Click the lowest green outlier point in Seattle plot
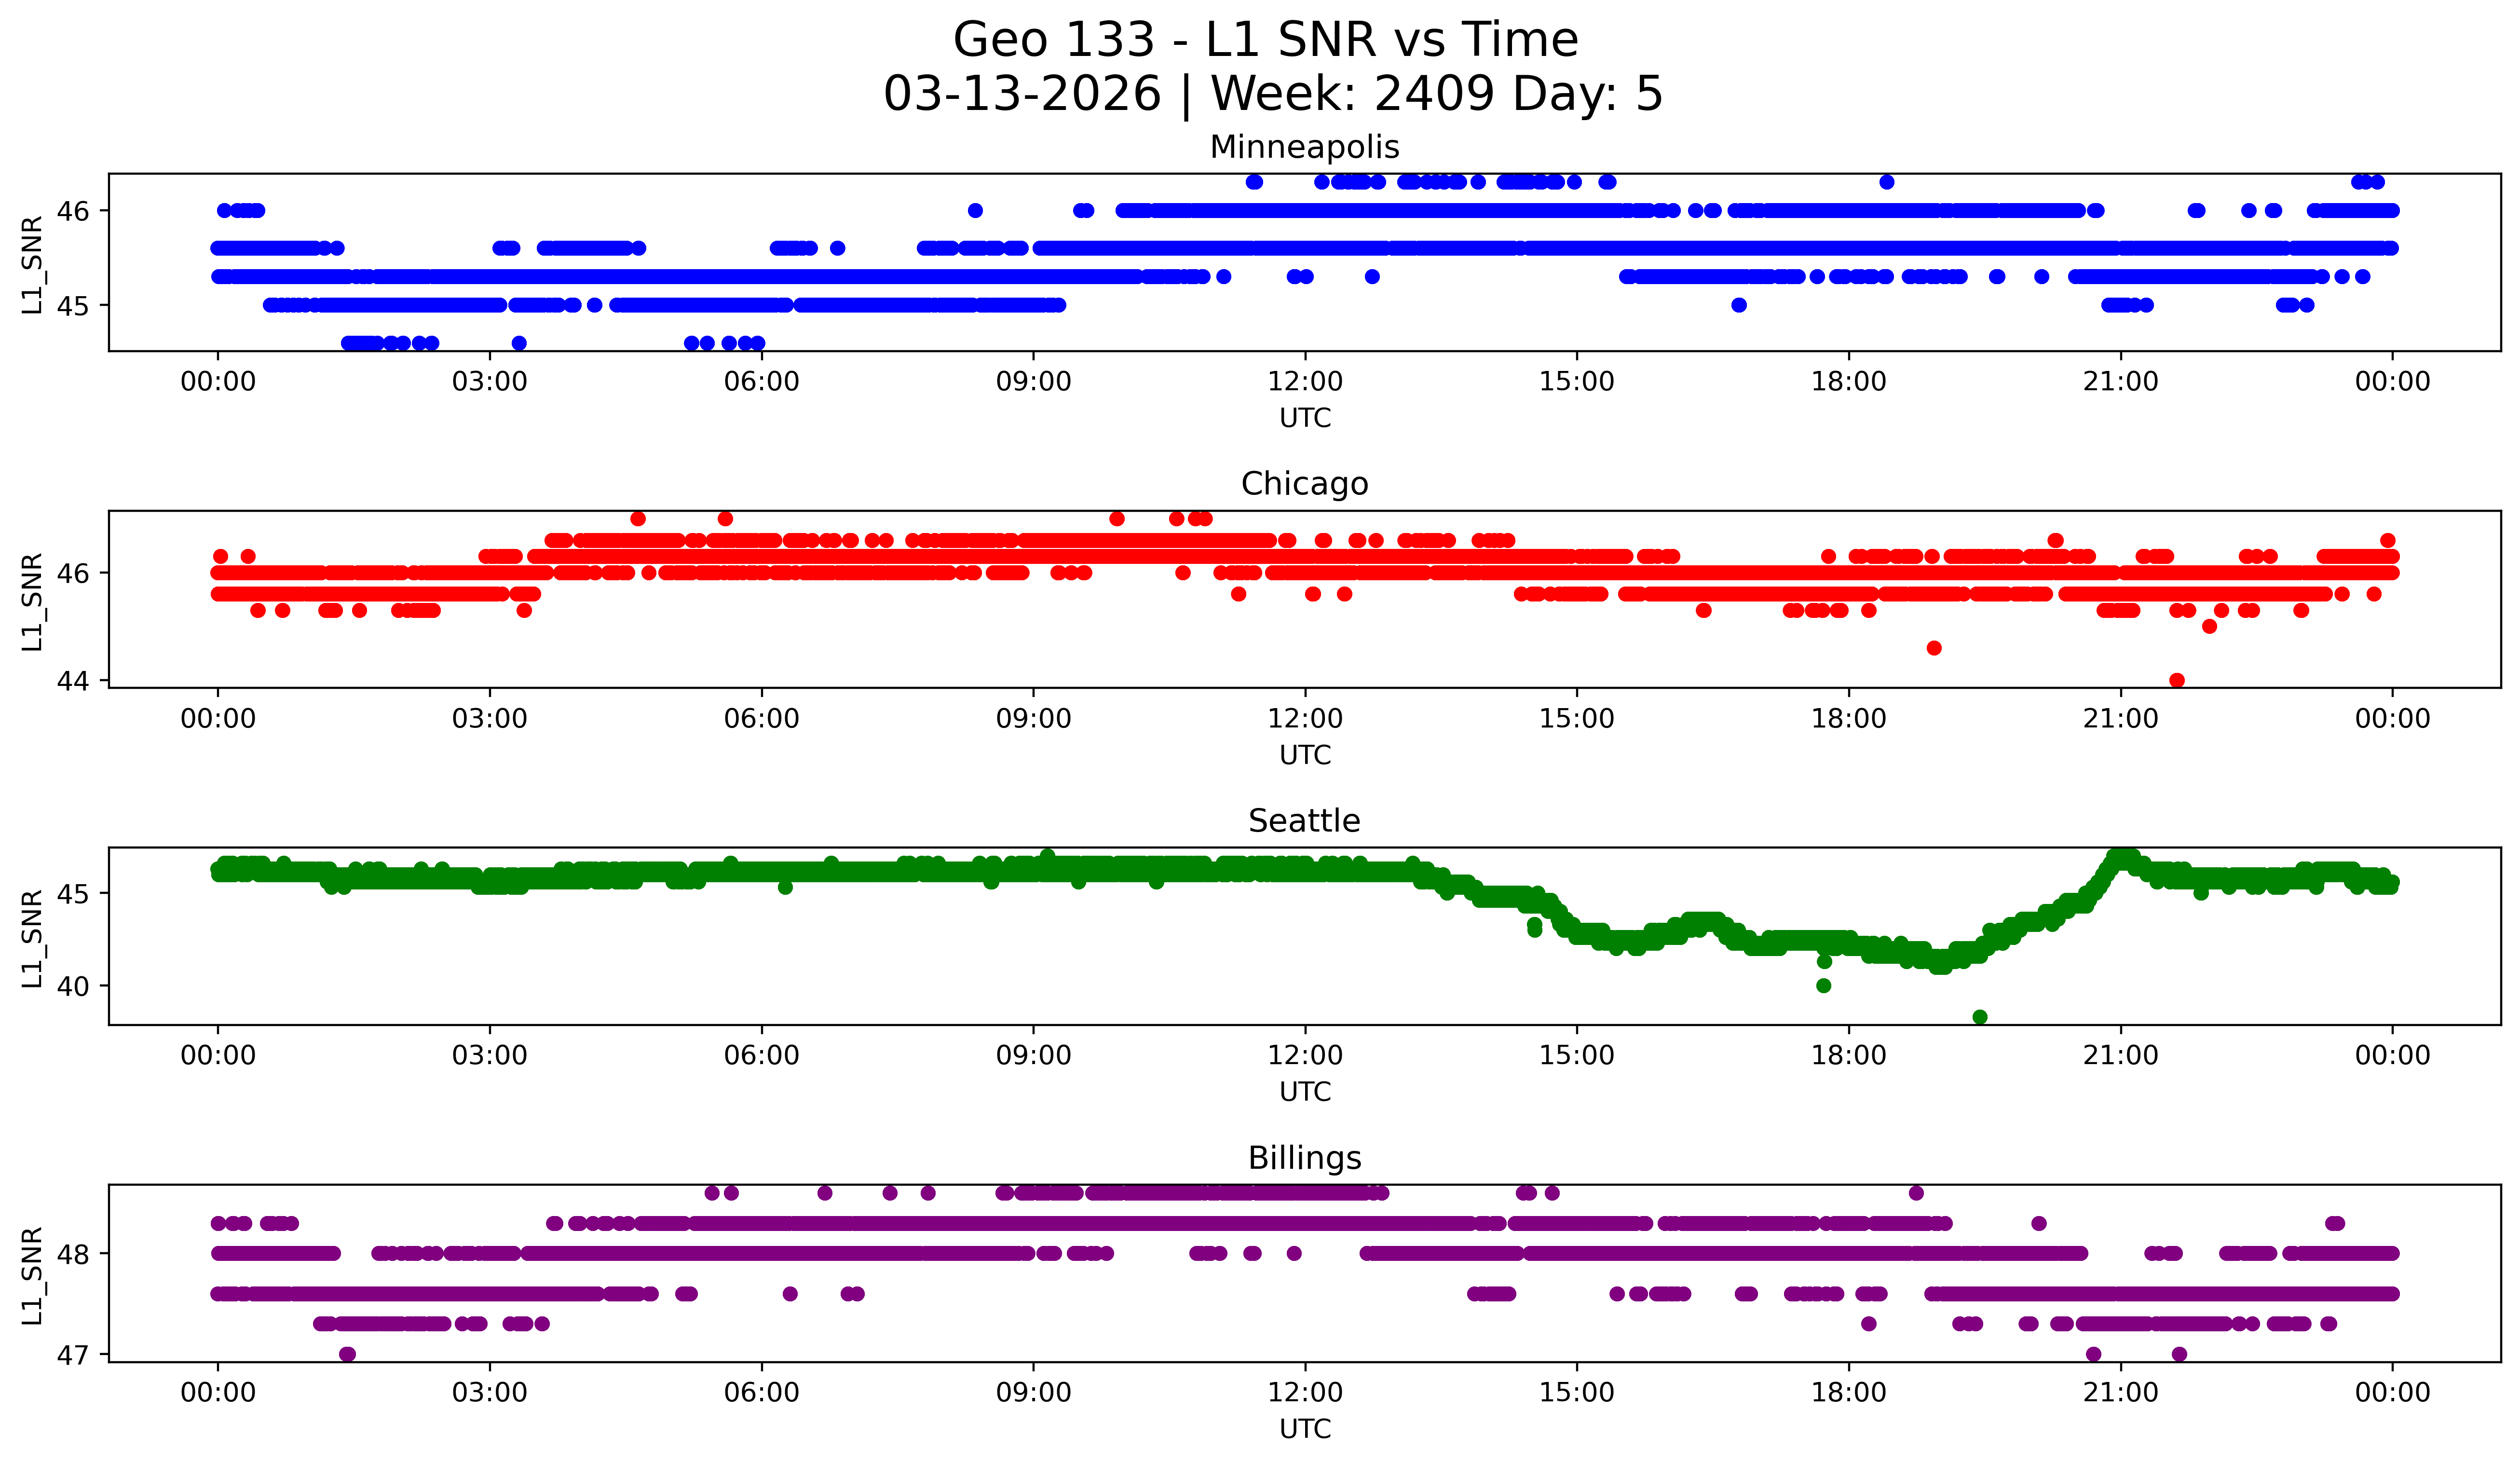 [x=1979, y=1017]
